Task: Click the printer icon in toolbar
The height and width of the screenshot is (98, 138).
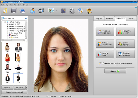Action: click(22, 11)
